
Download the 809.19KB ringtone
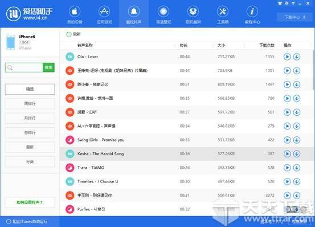[x=297, y=84]
